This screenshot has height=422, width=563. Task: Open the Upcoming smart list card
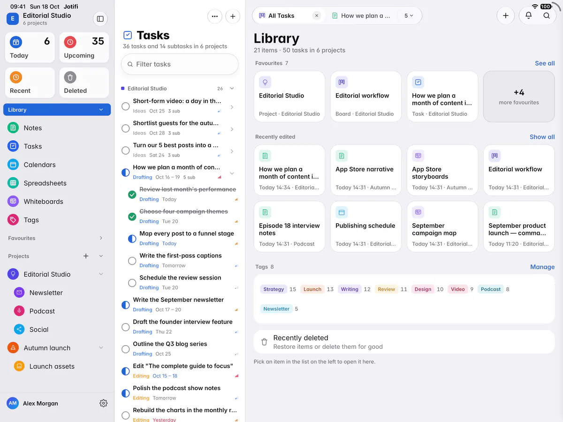click(x=84, y=47)
